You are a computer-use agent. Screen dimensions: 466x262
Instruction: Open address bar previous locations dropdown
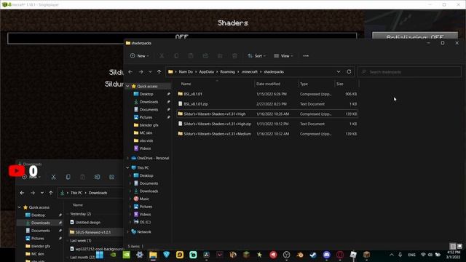338,72
